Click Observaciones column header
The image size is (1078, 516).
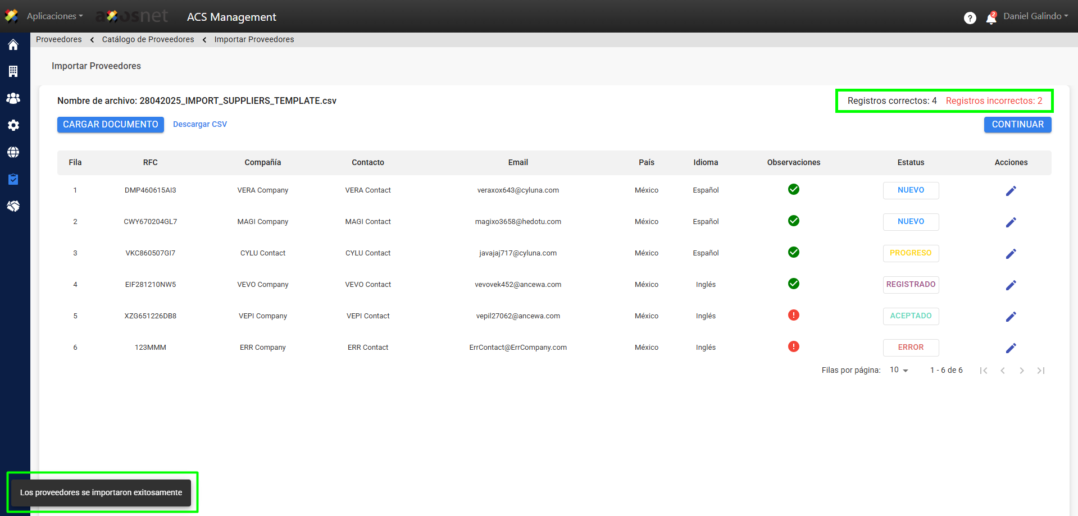[x=793, y=163]
